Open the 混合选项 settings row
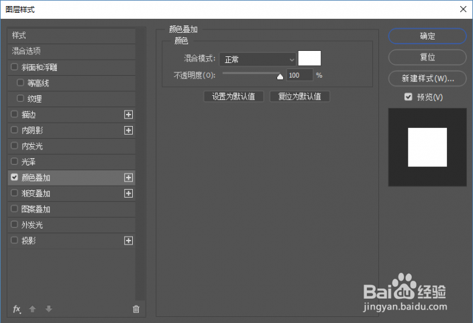 click(x=72, y=51)
